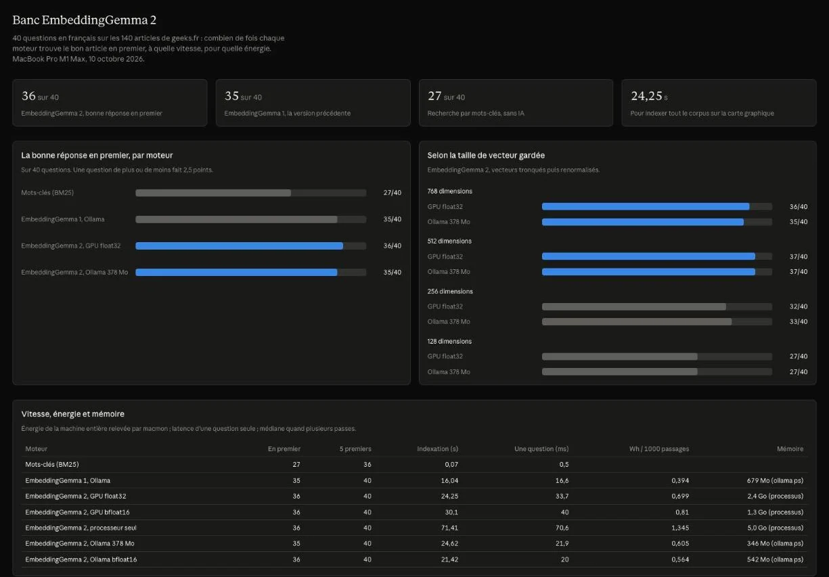This screenshot has height=577, width=829.
Task: Click the "Banc EmbeddingGemma 2" page title
Action: pyautogui.click(x=85, y=20)
